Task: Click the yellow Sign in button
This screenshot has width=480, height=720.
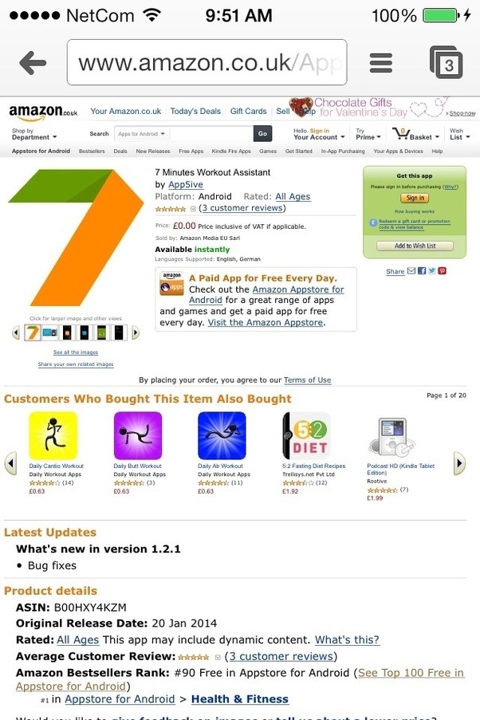Action: (415, 198)
